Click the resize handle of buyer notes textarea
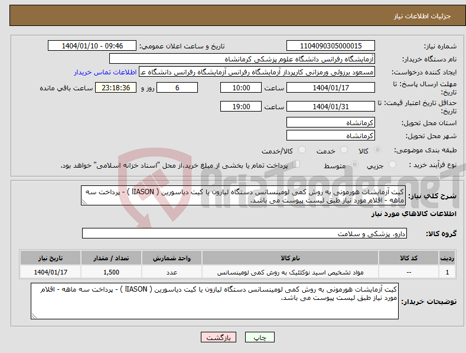Screen dimensions: 466x353 pyautogui.click(x=34, y=316)
